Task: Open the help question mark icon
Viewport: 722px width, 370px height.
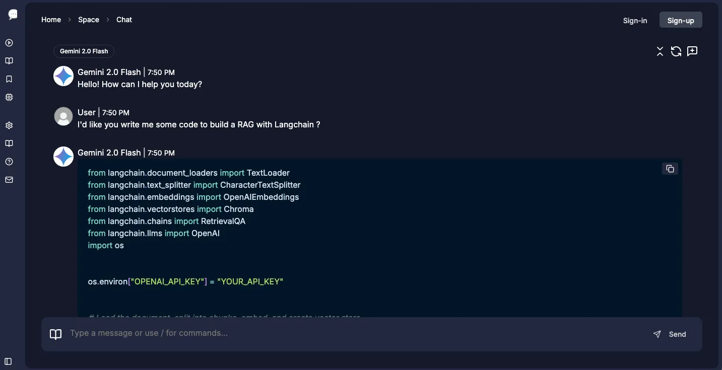Action: [x=9, y=162]
